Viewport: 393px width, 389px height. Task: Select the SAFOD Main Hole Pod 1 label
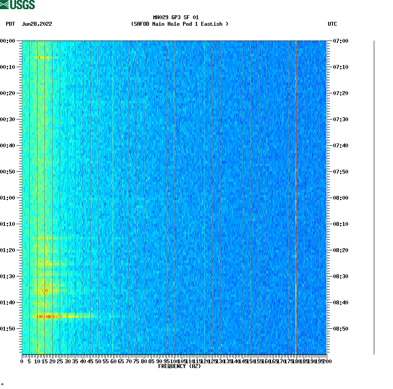pyautogui.click(x=179, y=24)
